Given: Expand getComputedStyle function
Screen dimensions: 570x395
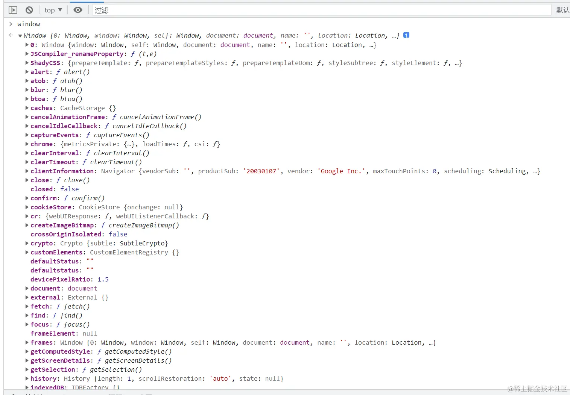Looking at the screenshot, I should pos(27,351).
